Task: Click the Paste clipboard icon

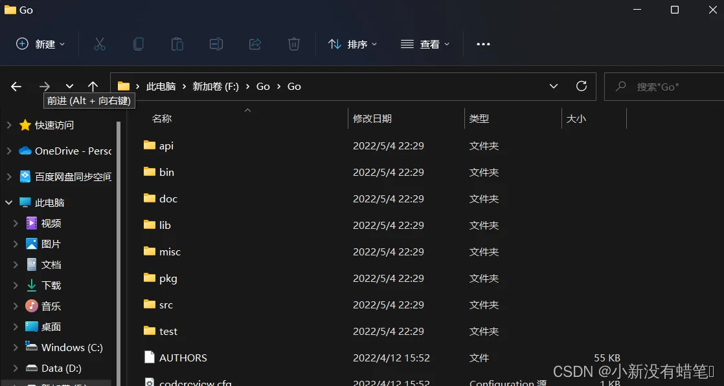Action: tap(177, 44)
